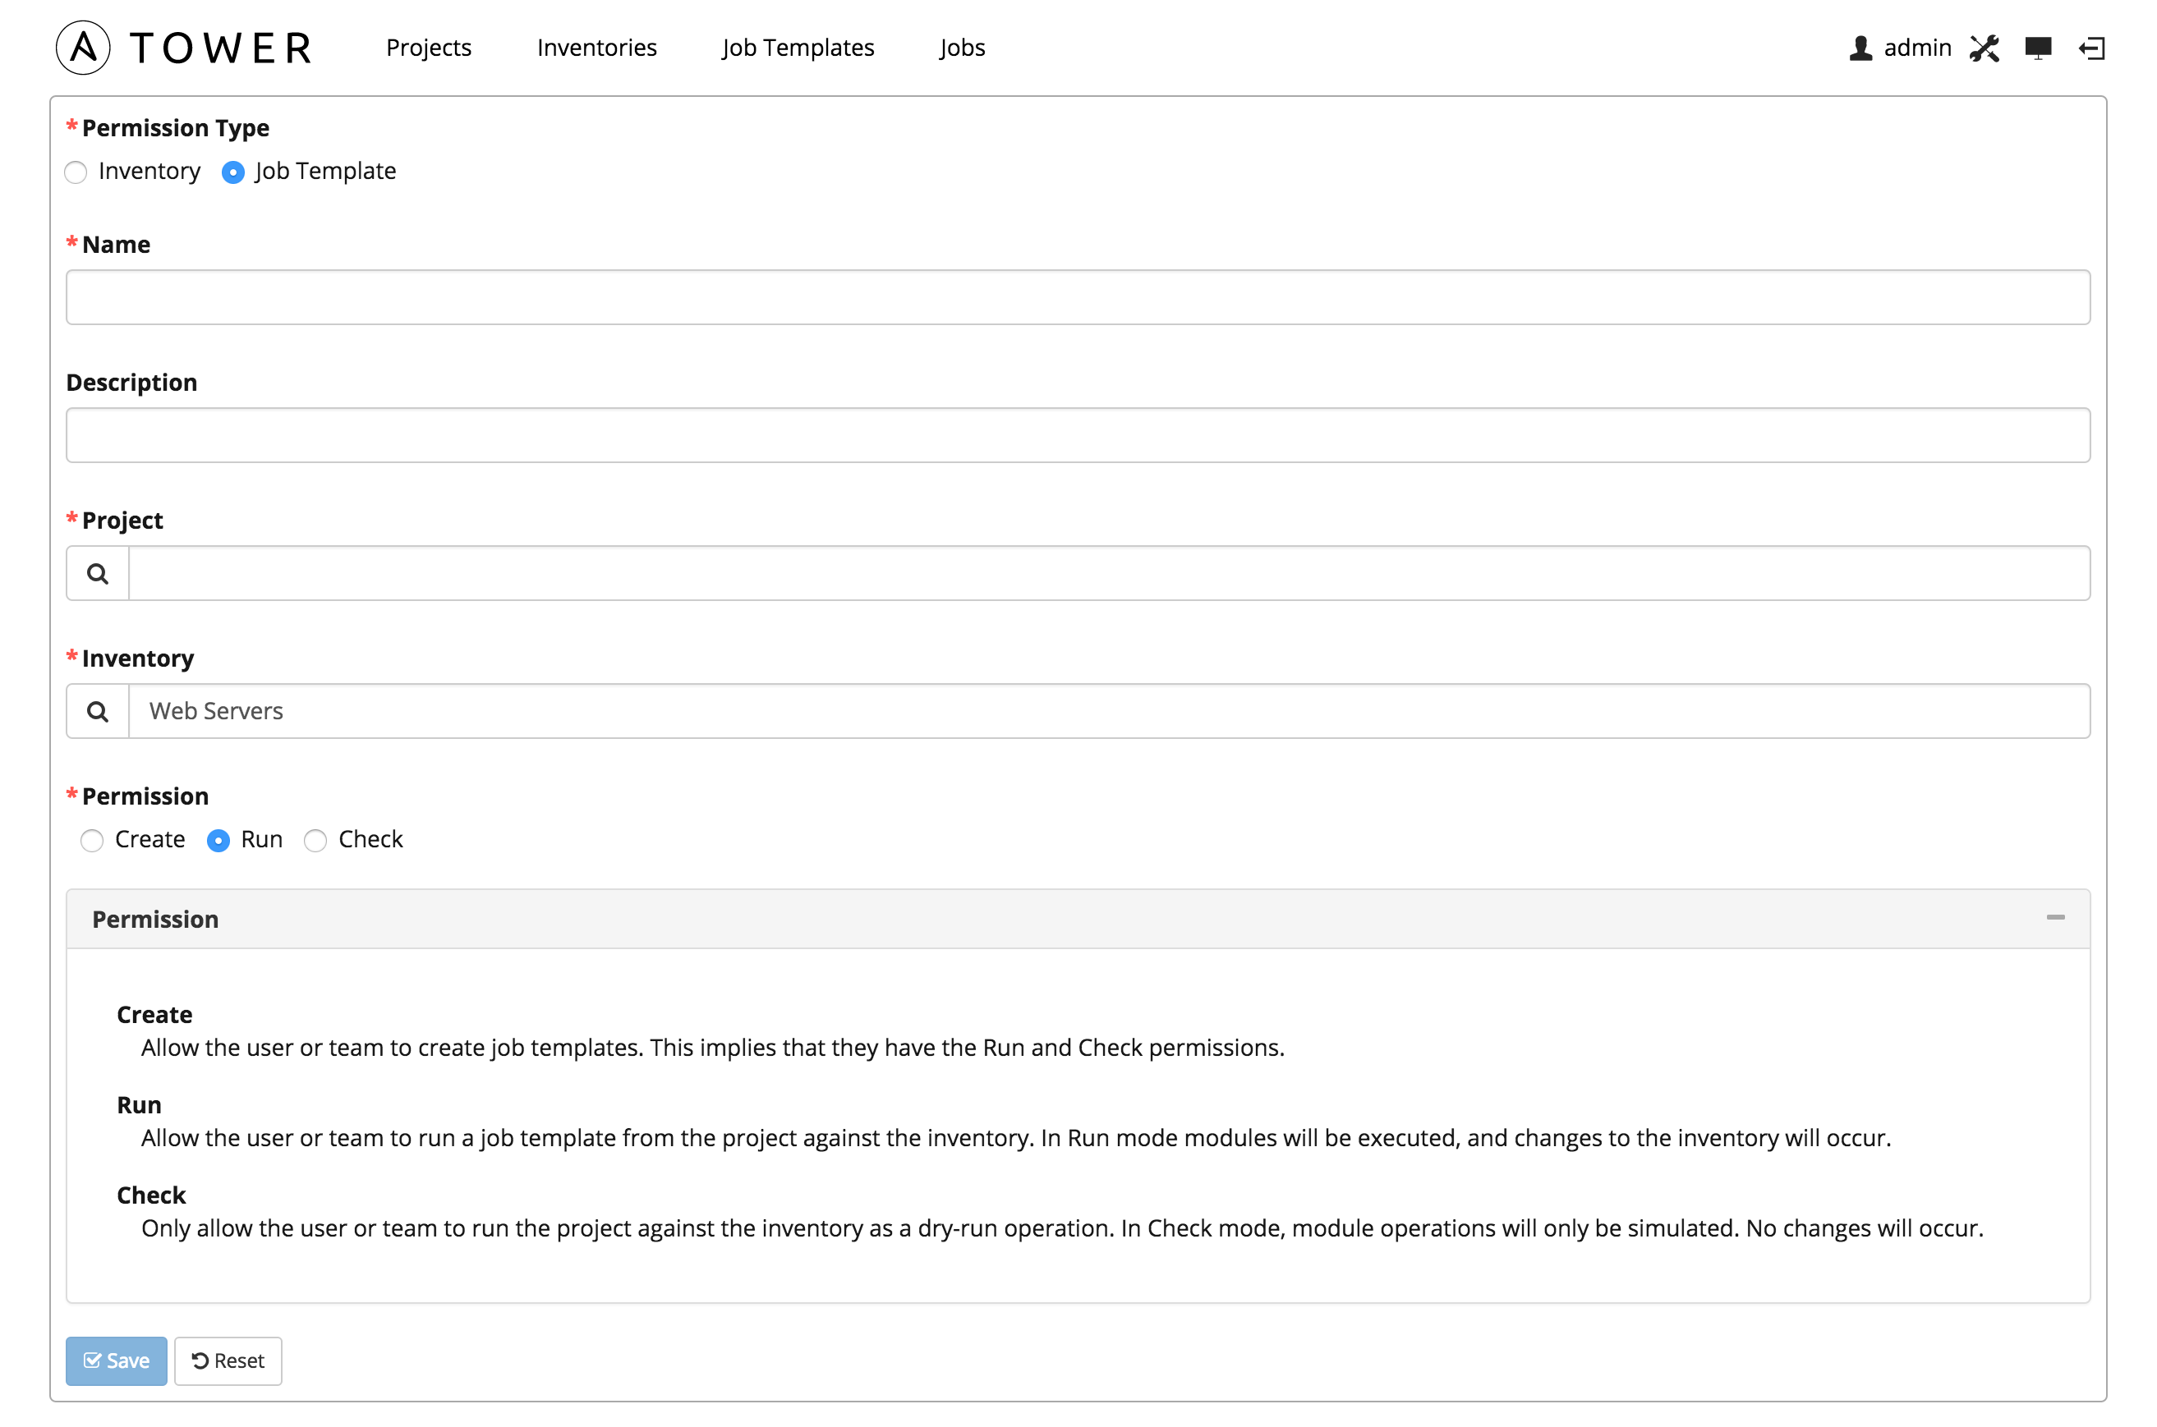The image size is (2157, 1427).
Task: Choose the Check permission option
Action: 315,840
